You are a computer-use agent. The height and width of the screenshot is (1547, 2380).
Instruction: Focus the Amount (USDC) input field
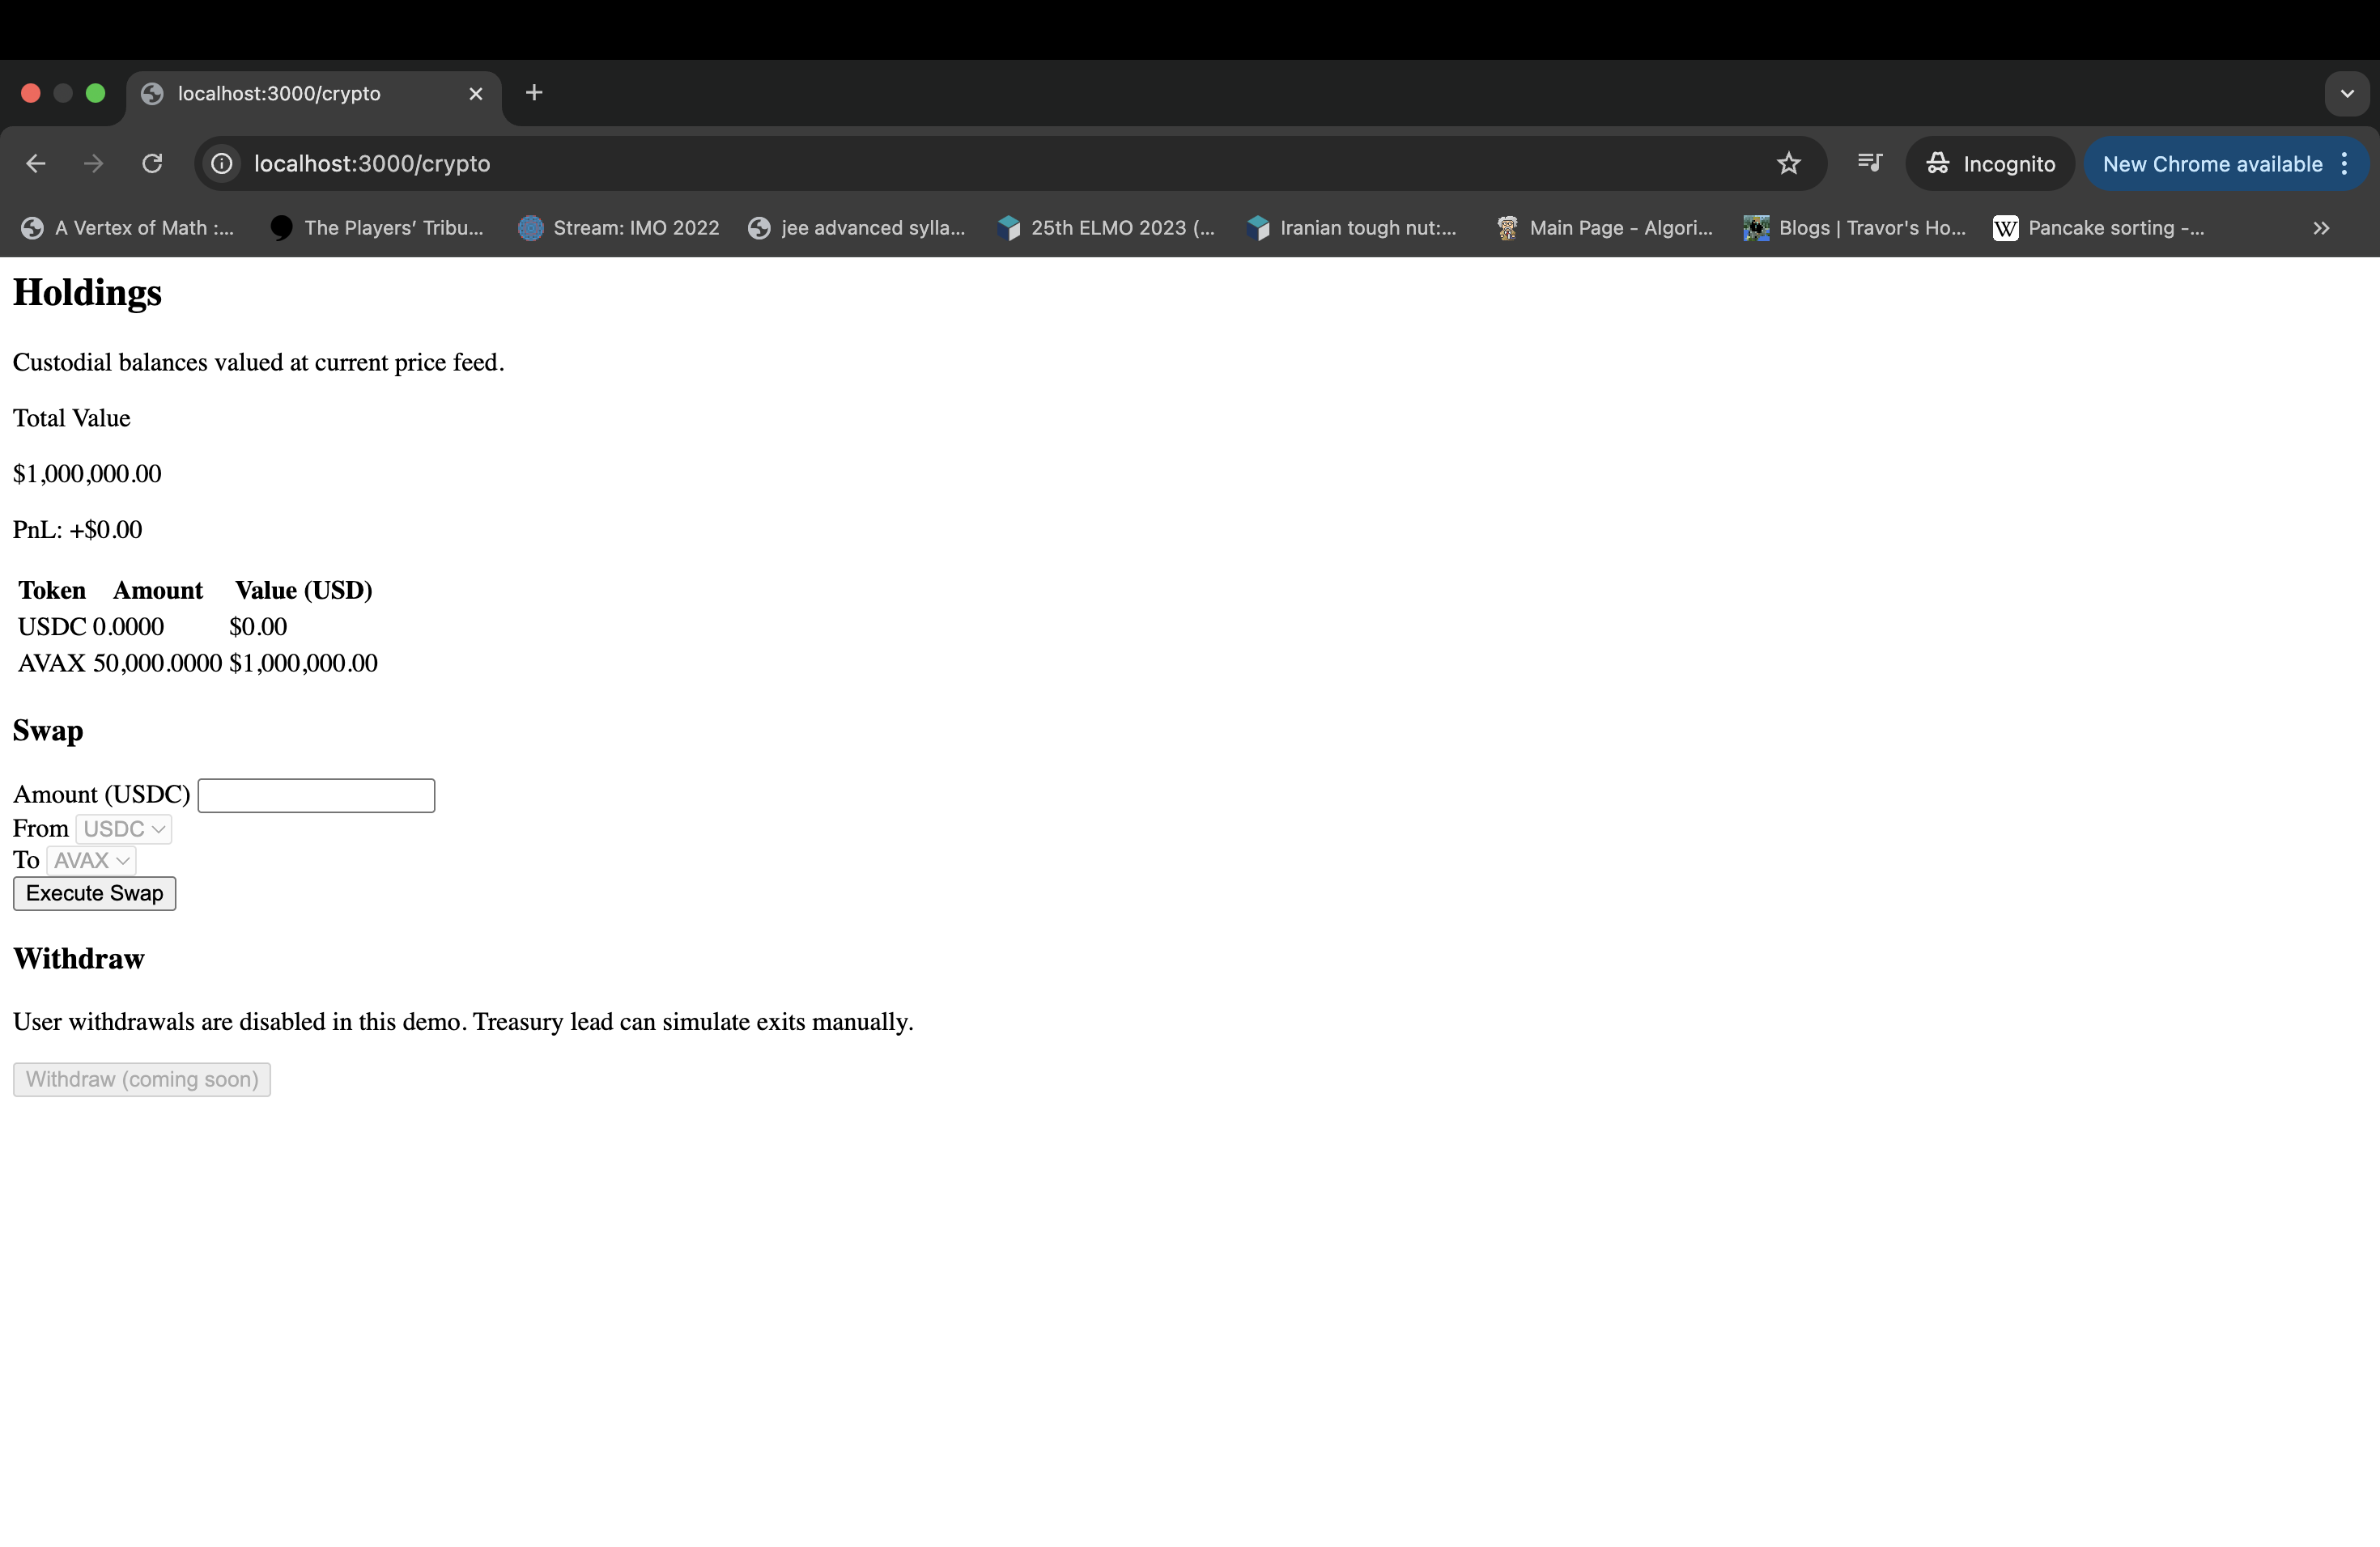point(316,796)
